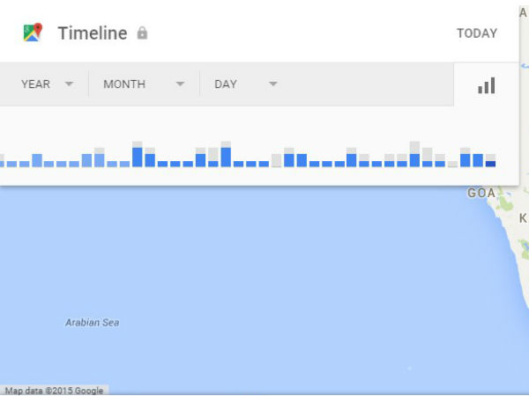Toggle the bar chart histogram icon
529x396 pixels.
click(487, 85)
